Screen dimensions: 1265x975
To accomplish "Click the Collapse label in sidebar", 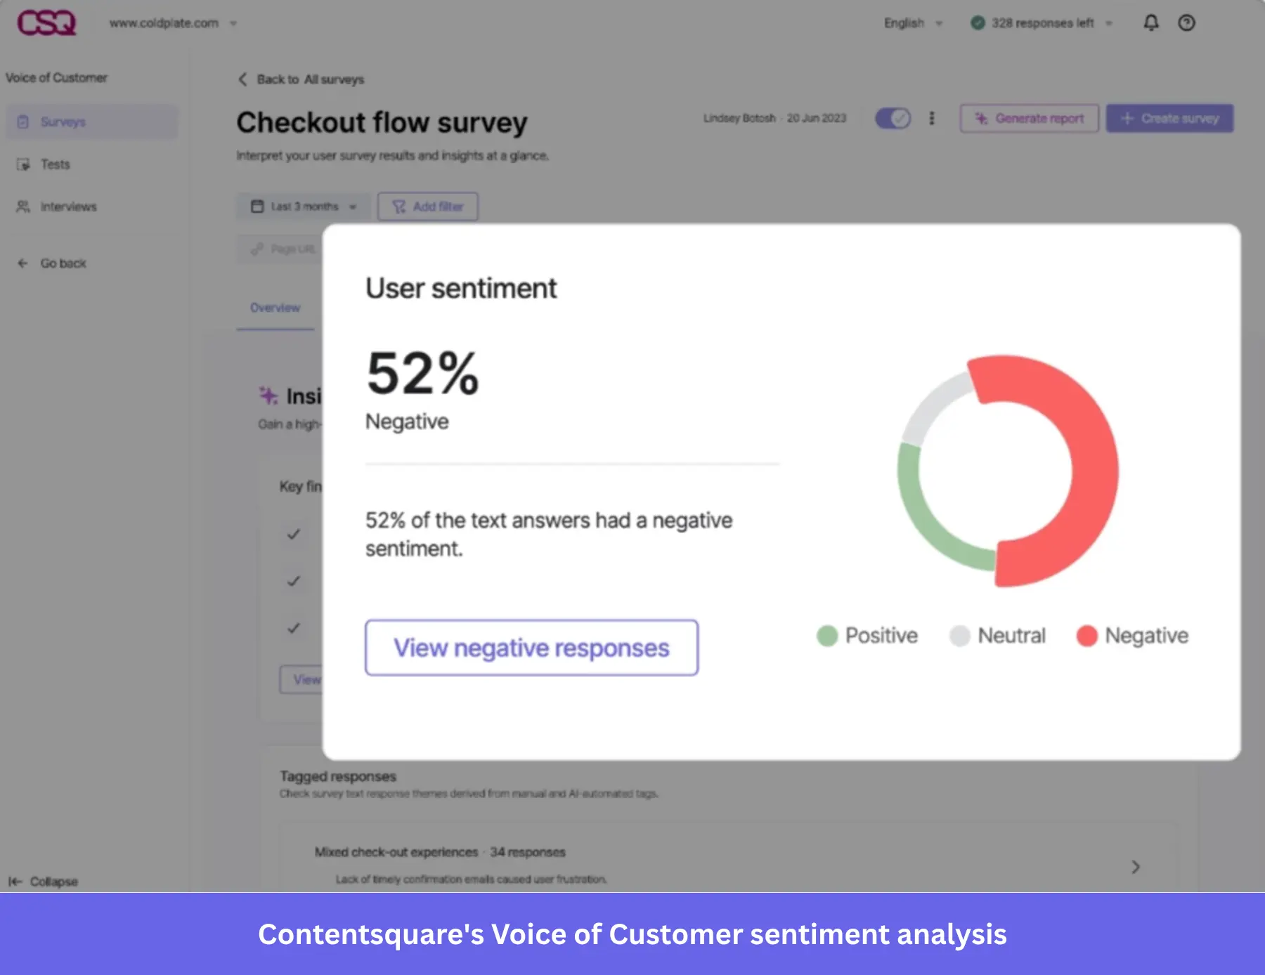I will (54, 882).
